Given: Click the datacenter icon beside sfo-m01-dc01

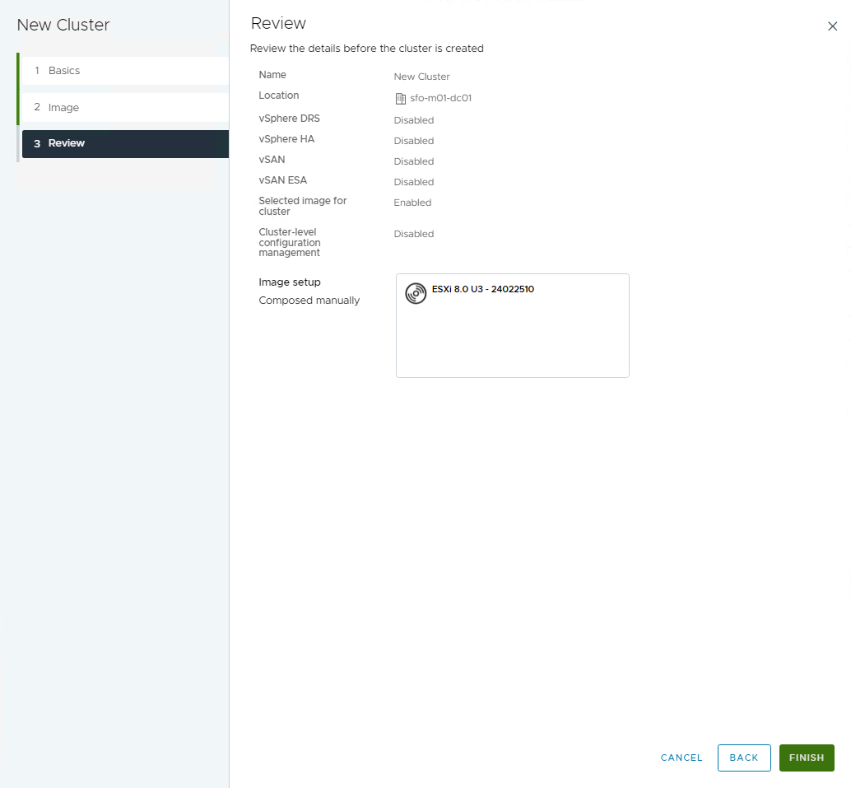Looking at the screenshot, I should 401,99.
